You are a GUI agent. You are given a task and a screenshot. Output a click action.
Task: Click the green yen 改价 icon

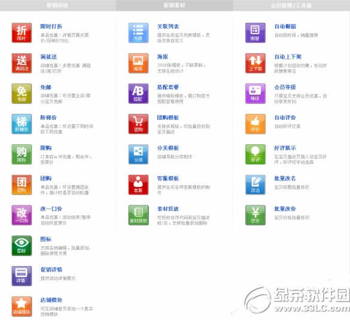[x=255, y=215]
